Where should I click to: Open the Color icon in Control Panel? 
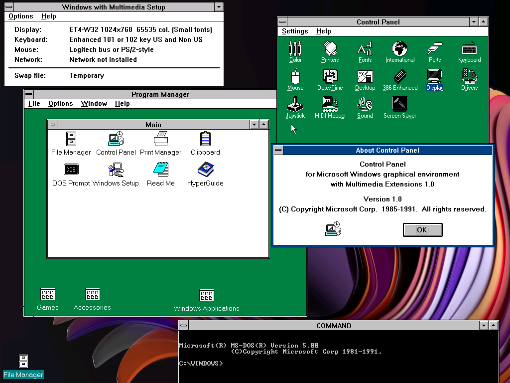(295, 49)
